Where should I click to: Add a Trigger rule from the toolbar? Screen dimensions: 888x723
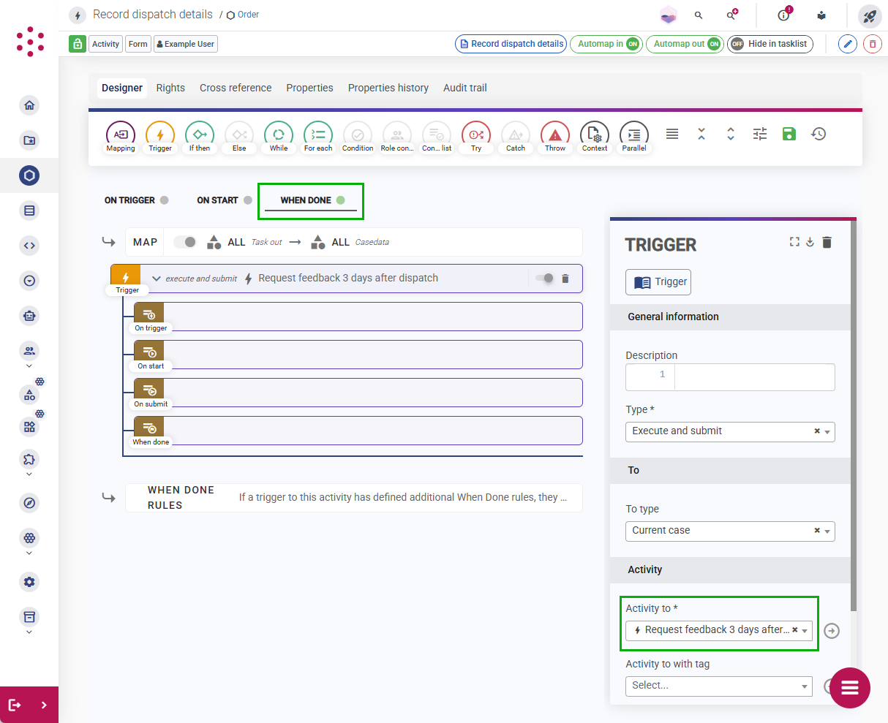160,136
